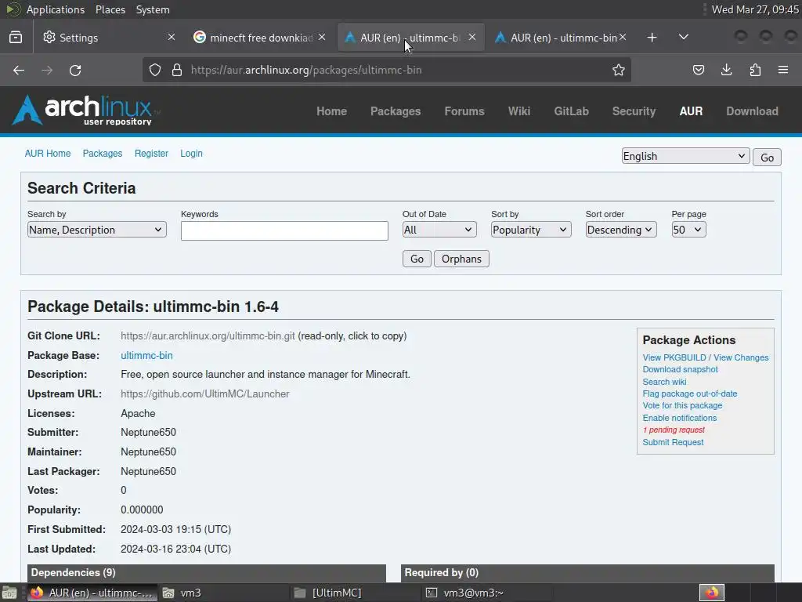Open Packages in the Arch navigation bar
The image size is (802, 602).
point(396,111)
